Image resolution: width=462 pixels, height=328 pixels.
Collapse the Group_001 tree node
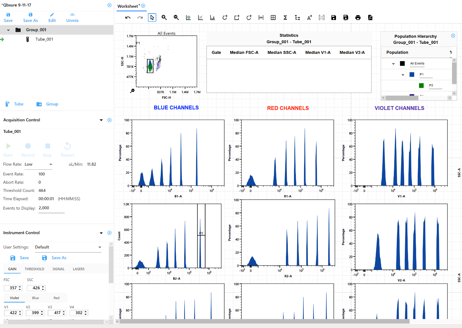(8, 30)
